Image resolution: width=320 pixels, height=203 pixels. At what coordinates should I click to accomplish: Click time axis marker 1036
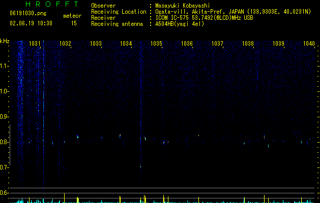(187, 43)
